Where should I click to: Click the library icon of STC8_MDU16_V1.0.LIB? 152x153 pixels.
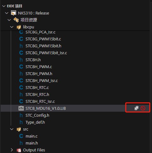21,108
